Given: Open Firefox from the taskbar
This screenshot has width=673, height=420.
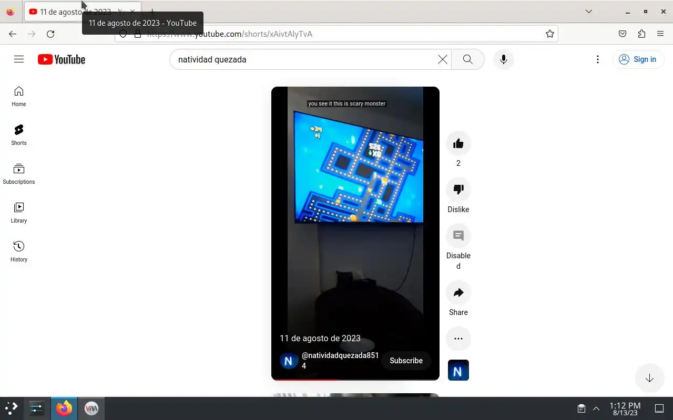Looking at the screenshot, I should coord(64,408).
